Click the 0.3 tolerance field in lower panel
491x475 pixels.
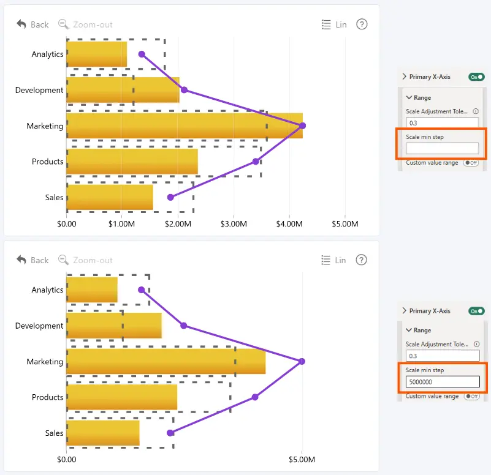coord(443,356)
